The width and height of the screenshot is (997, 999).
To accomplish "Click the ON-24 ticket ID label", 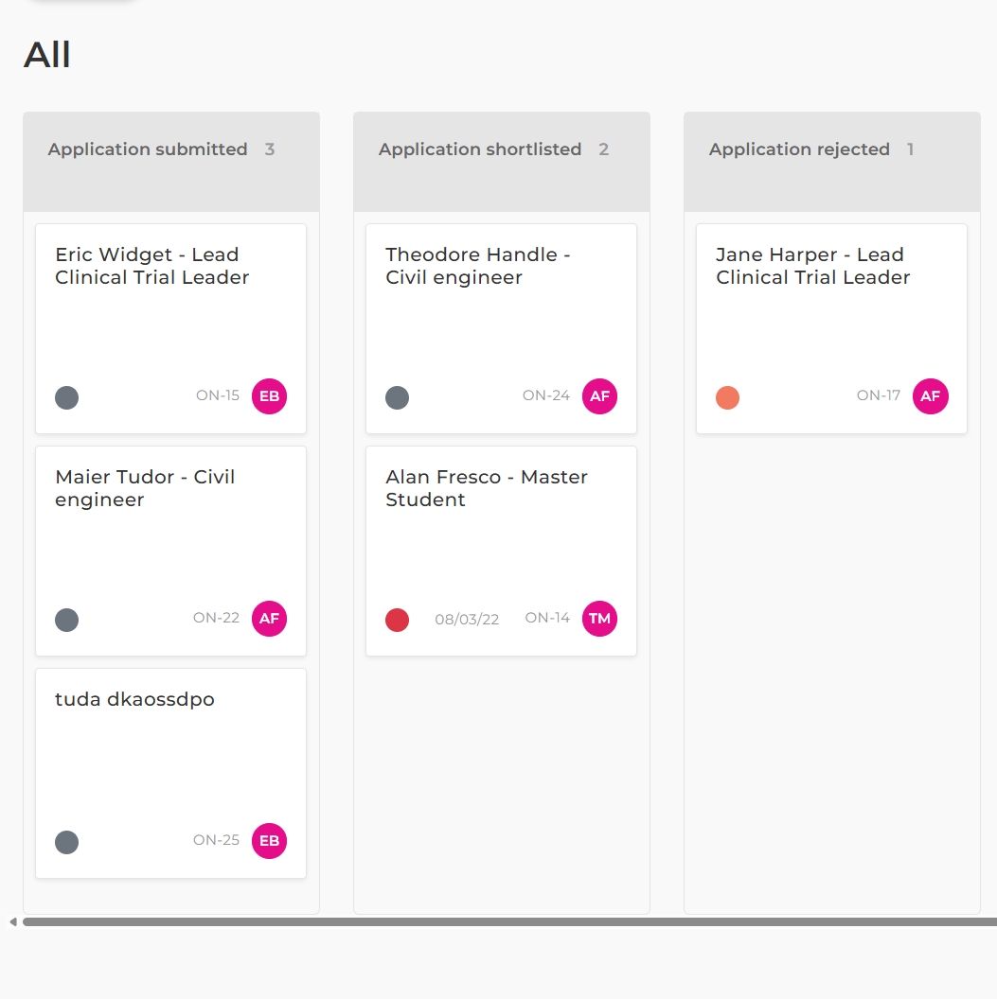I will point(546,395).
